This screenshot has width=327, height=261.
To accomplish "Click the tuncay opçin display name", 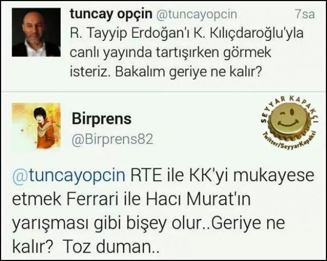I will (x=111, y=14).
